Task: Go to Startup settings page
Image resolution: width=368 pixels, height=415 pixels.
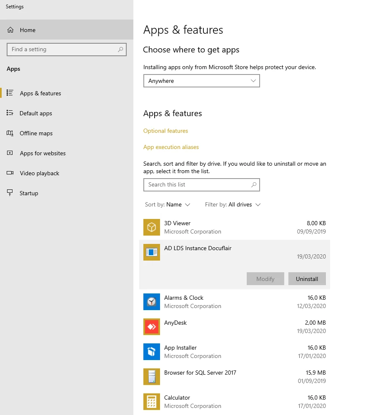Action: click(x=29, y=193)
